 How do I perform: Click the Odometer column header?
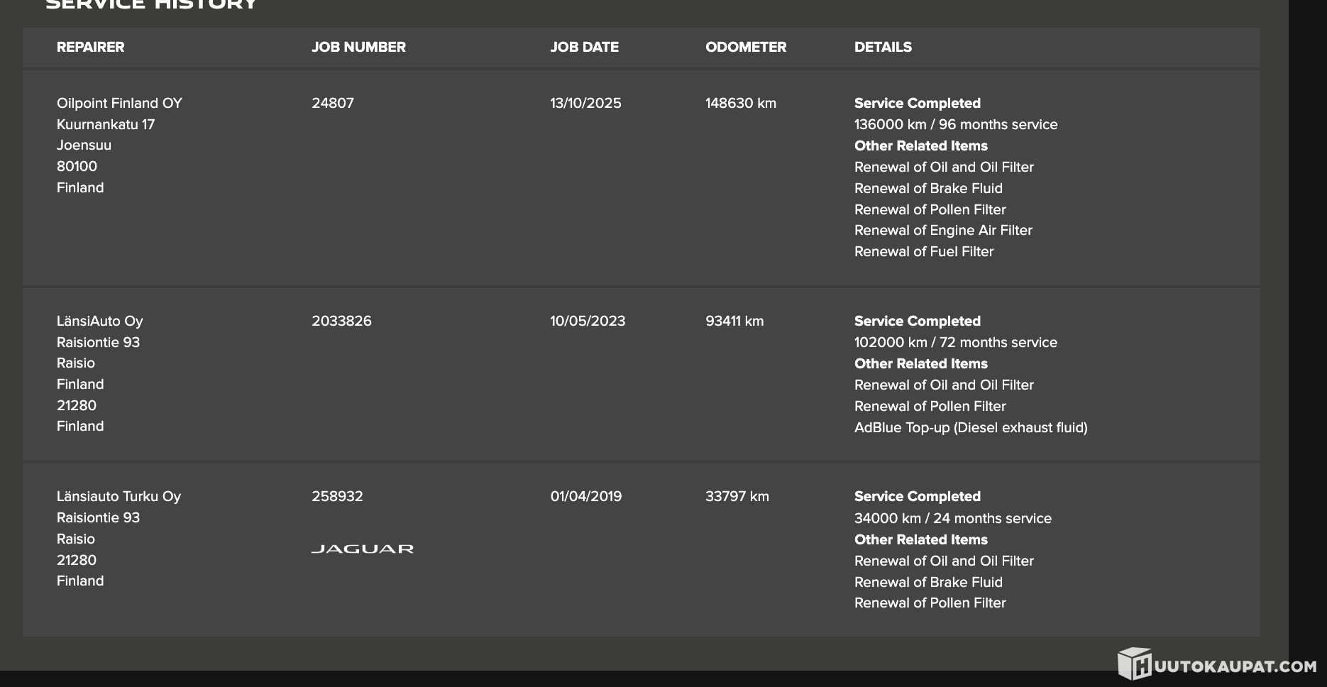click(745, 47)
